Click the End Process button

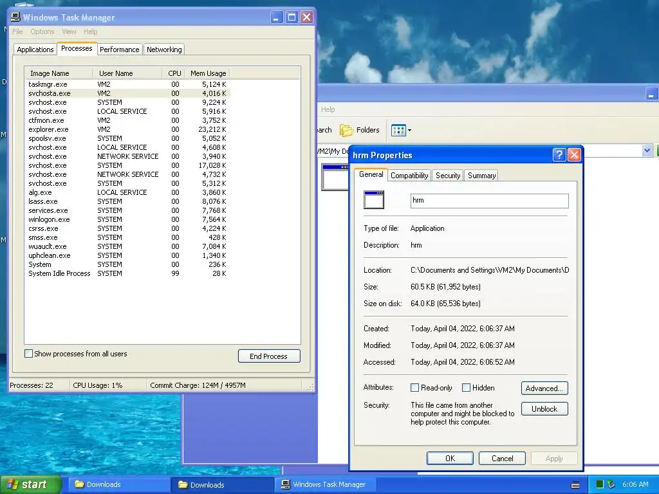(x=269, y=356)
